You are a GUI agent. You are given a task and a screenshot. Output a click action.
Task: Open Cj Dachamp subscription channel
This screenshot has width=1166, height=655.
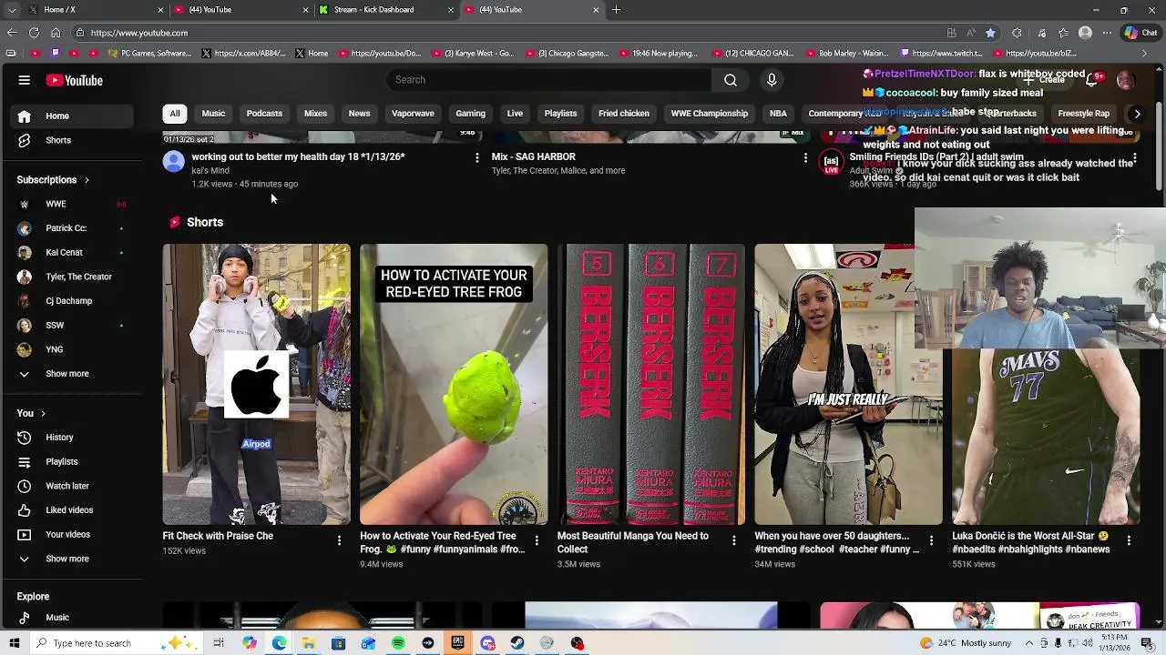coord(71,301)
